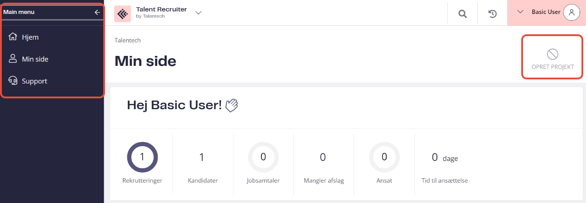Click the Jobsamtaler ring showing 0
The width and height of the screenshot is (586, 203).
tap(263, 157)
